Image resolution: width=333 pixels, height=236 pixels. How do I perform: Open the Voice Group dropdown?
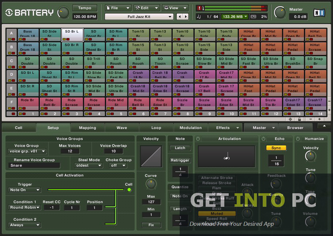pyautogui.click(x=27, y=151)
